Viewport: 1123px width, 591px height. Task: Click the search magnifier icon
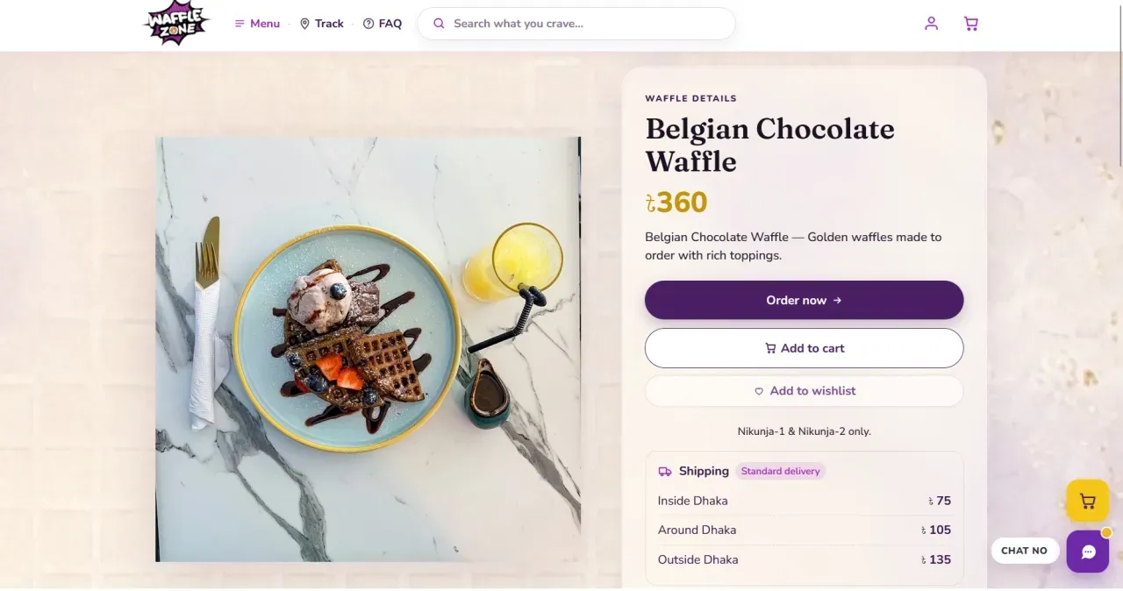pyautogui.click(x=439, y=24)
